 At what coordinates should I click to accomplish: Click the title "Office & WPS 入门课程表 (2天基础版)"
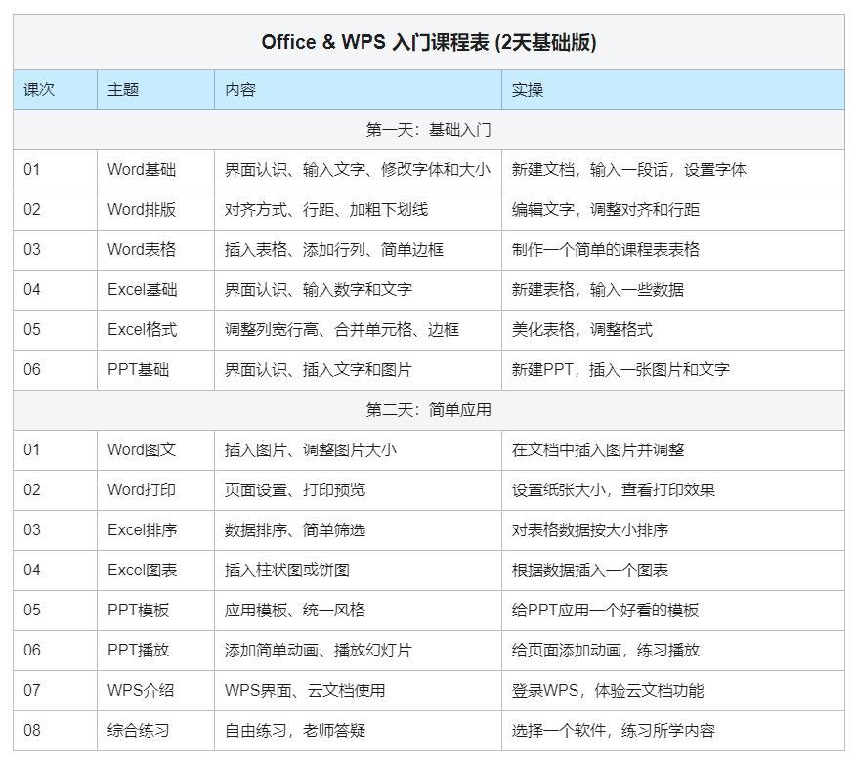(x=429, y=43)
